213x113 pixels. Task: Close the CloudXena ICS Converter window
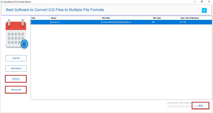(x=209, y=2)
